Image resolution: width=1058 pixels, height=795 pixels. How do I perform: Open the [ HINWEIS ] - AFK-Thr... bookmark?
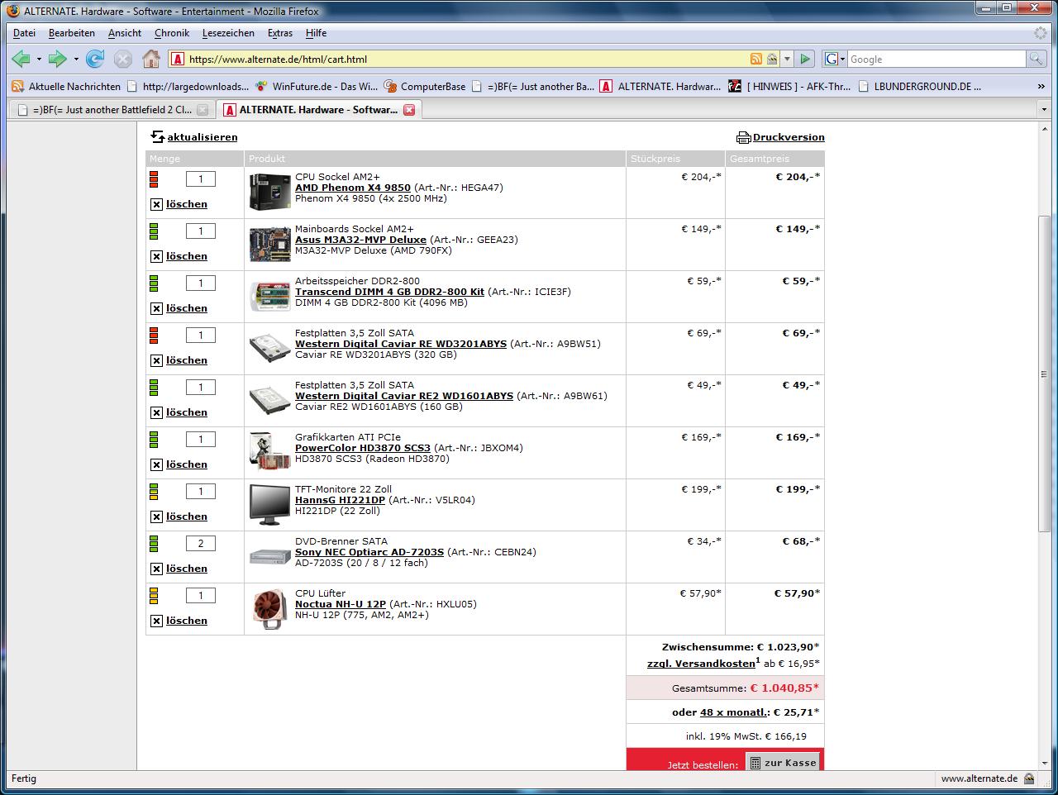(790, 86)
